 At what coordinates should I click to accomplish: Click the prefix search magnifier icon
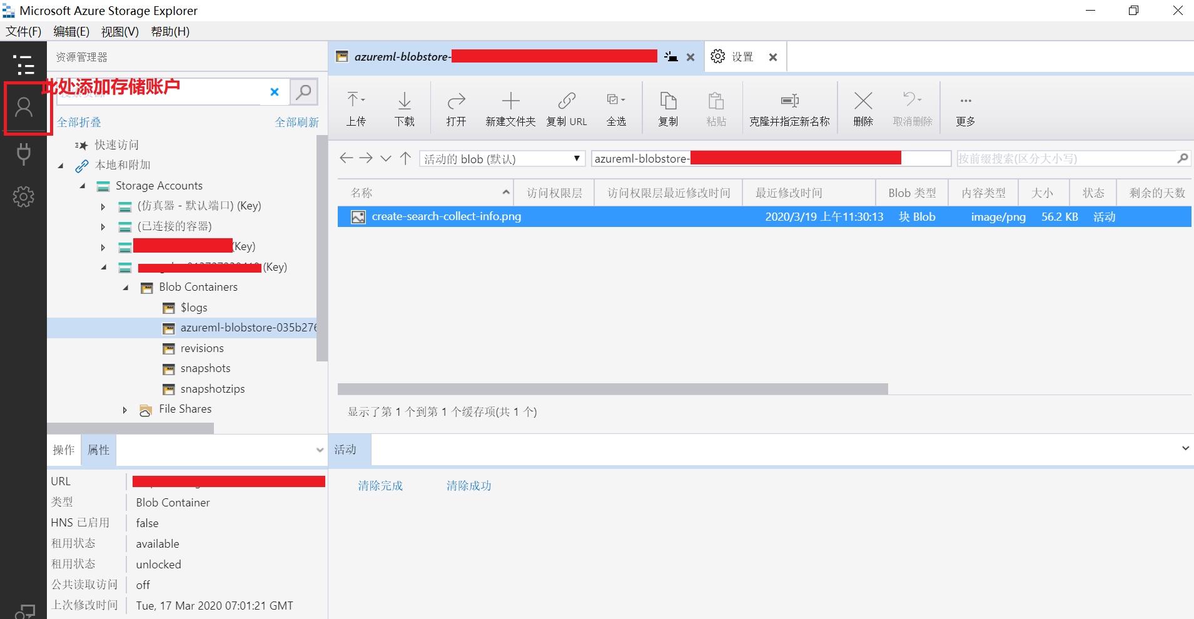(1182, 158)
